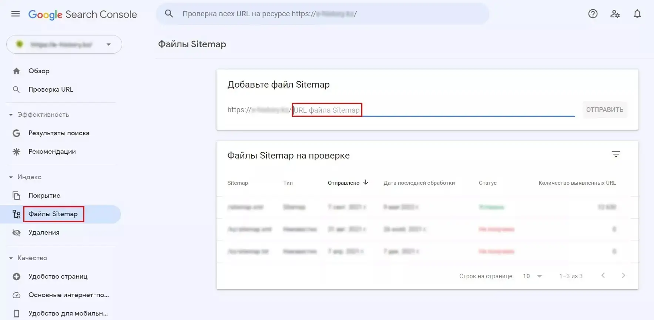The height and width of the screenshot is (320, 654).
Task: Click the crossed-eye icon beside Удаления
Action: 16,232
